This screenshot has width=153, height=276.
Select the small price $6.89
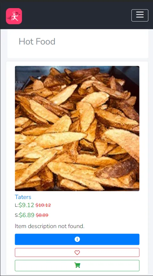27,215
